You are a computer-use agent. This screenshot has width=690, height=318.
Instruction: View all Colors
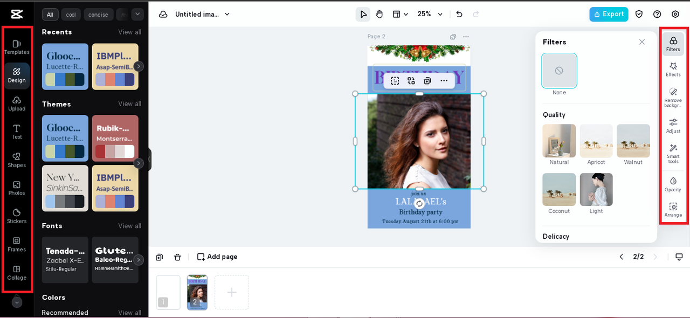(x=130, y=313)
